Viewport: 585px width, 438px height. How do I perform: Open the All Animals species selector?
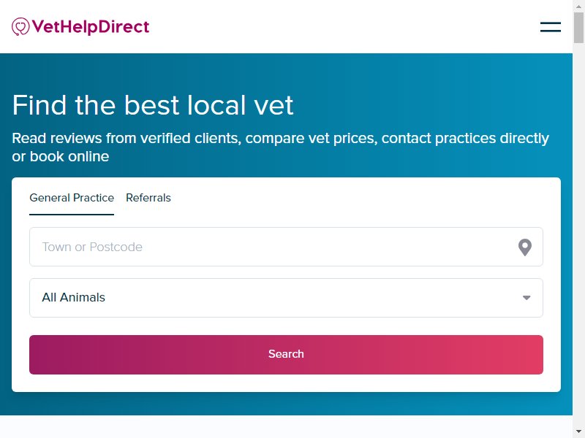(x=286, y=298)
